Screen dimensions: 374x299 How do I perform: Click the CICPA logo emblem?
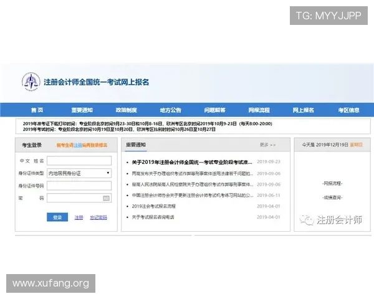point(31,82)
